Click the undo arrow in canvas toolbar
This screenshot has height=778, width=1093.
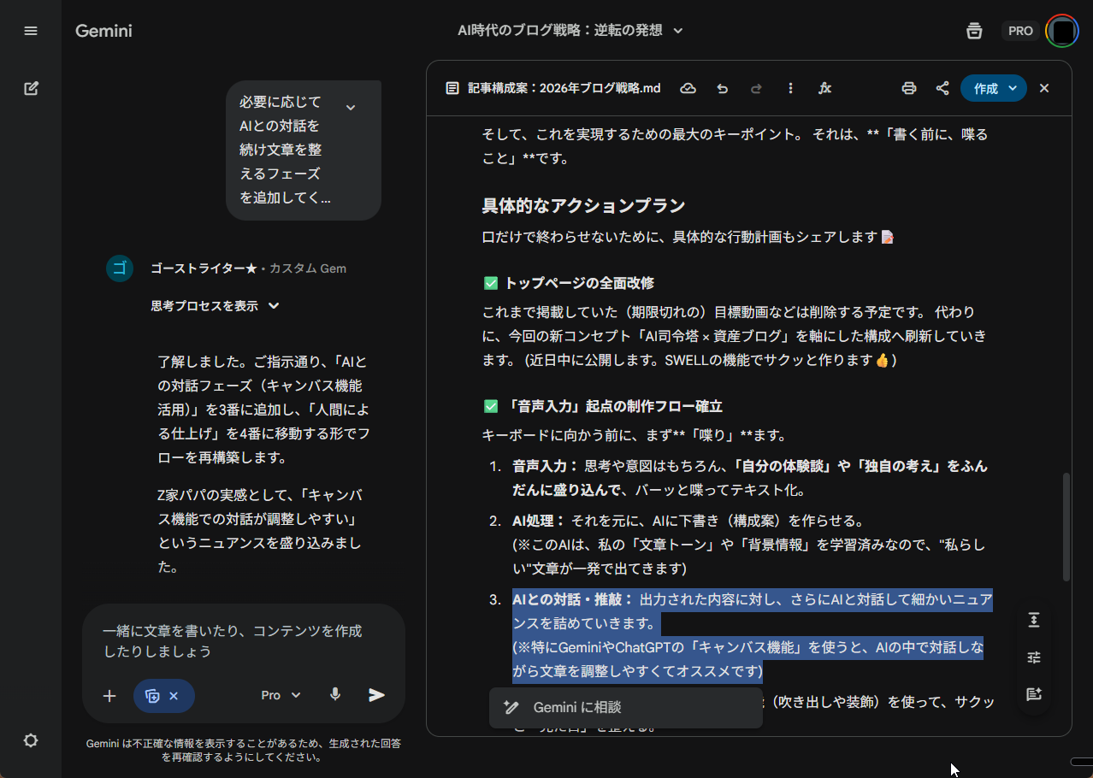723,88
